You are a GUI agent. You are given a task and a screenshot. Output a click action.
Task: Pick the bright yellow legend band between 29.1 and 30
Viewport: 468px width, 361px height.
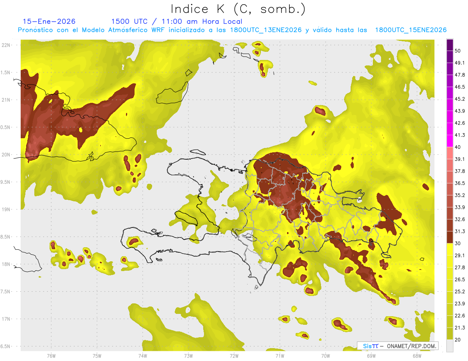pyautogui.click(x=450, y=249)
